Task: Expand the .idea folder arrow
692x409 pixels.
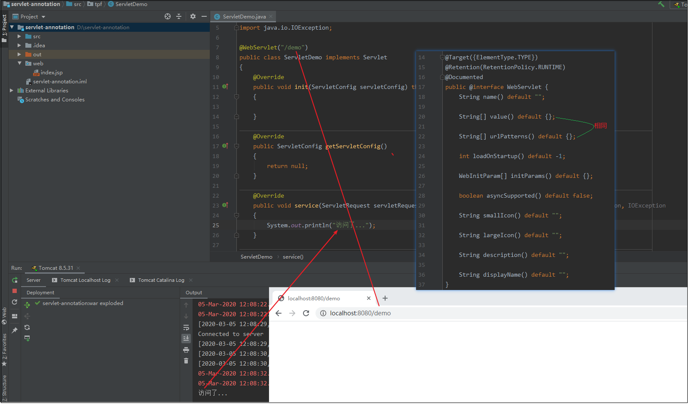Action: 19,45
